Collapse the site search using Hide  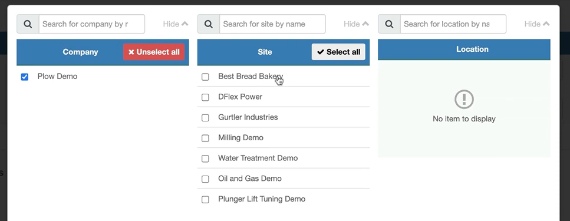356,24
